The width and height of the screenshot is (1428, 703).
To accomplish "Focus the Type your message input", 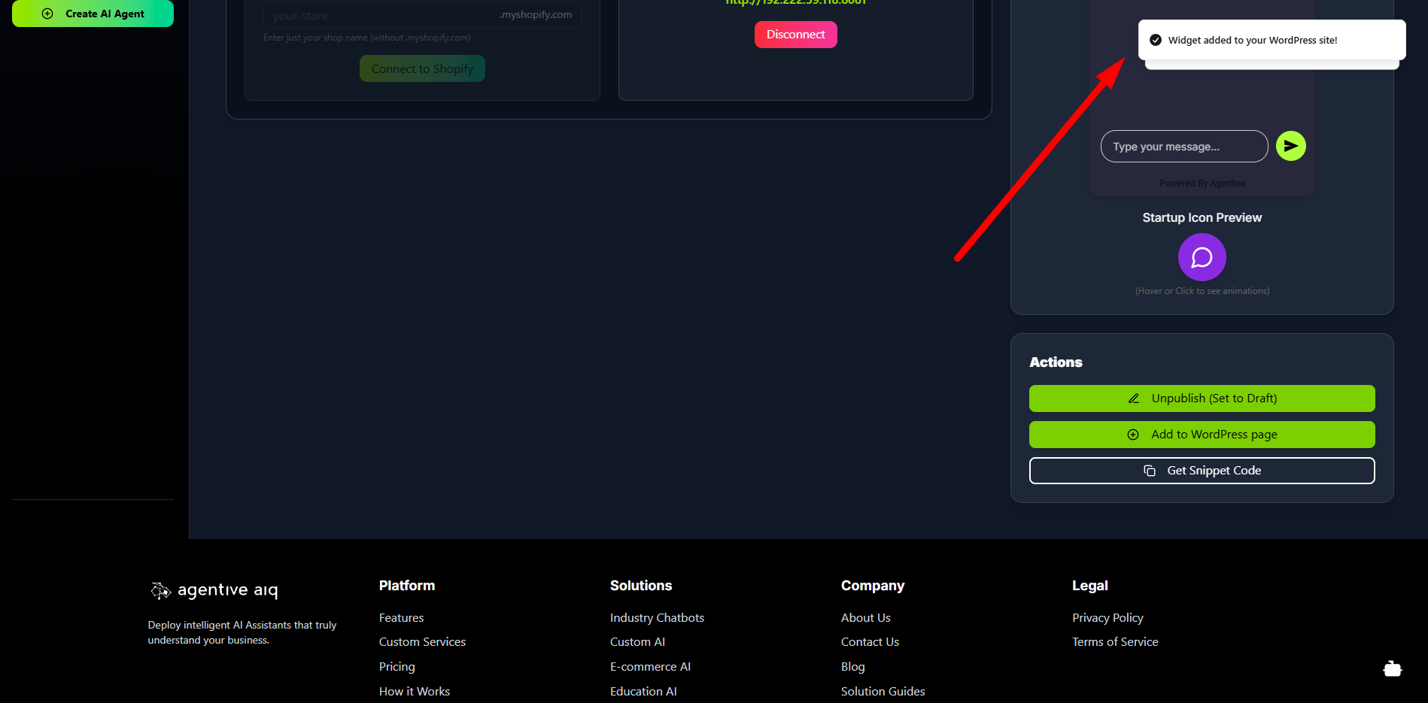I will (x=1183, y=147).
